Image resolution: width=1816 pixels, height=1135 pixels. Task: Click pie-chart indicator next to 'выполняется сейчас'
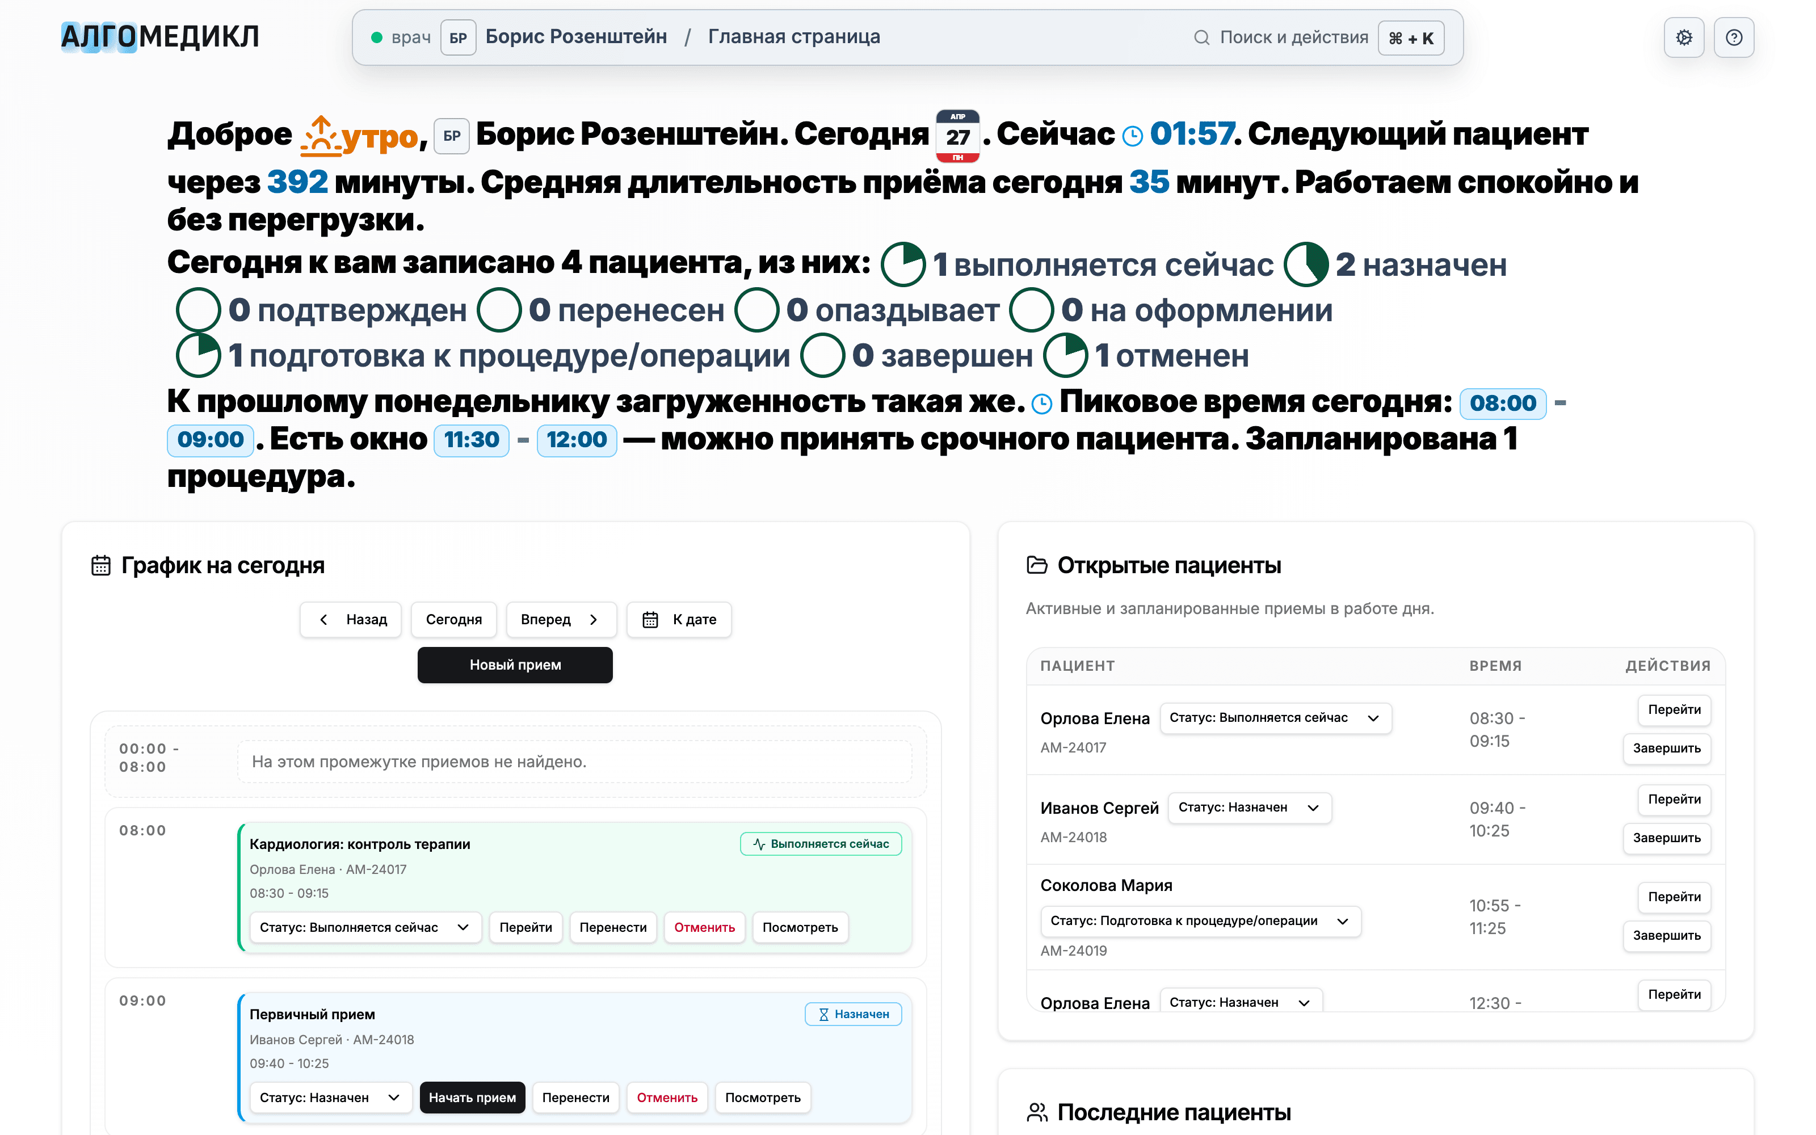click(x=903, y=264)
